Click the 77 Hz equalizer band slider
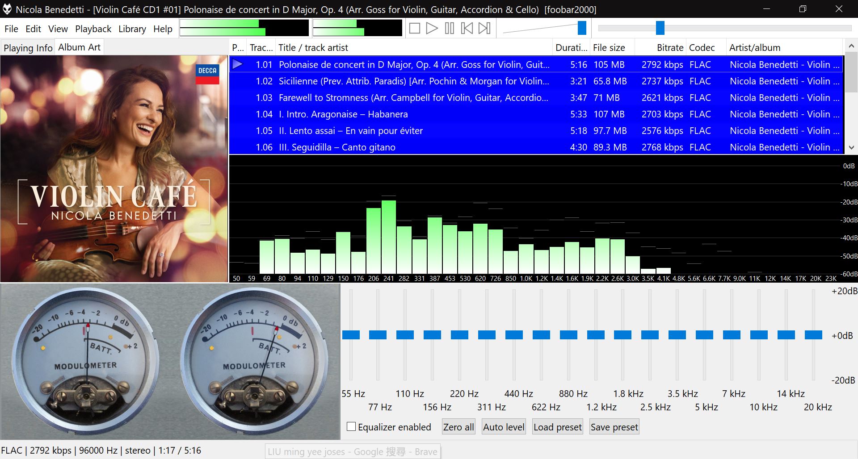Image resolution: width=858 pixels, height=459 pixels. [378, 335]
